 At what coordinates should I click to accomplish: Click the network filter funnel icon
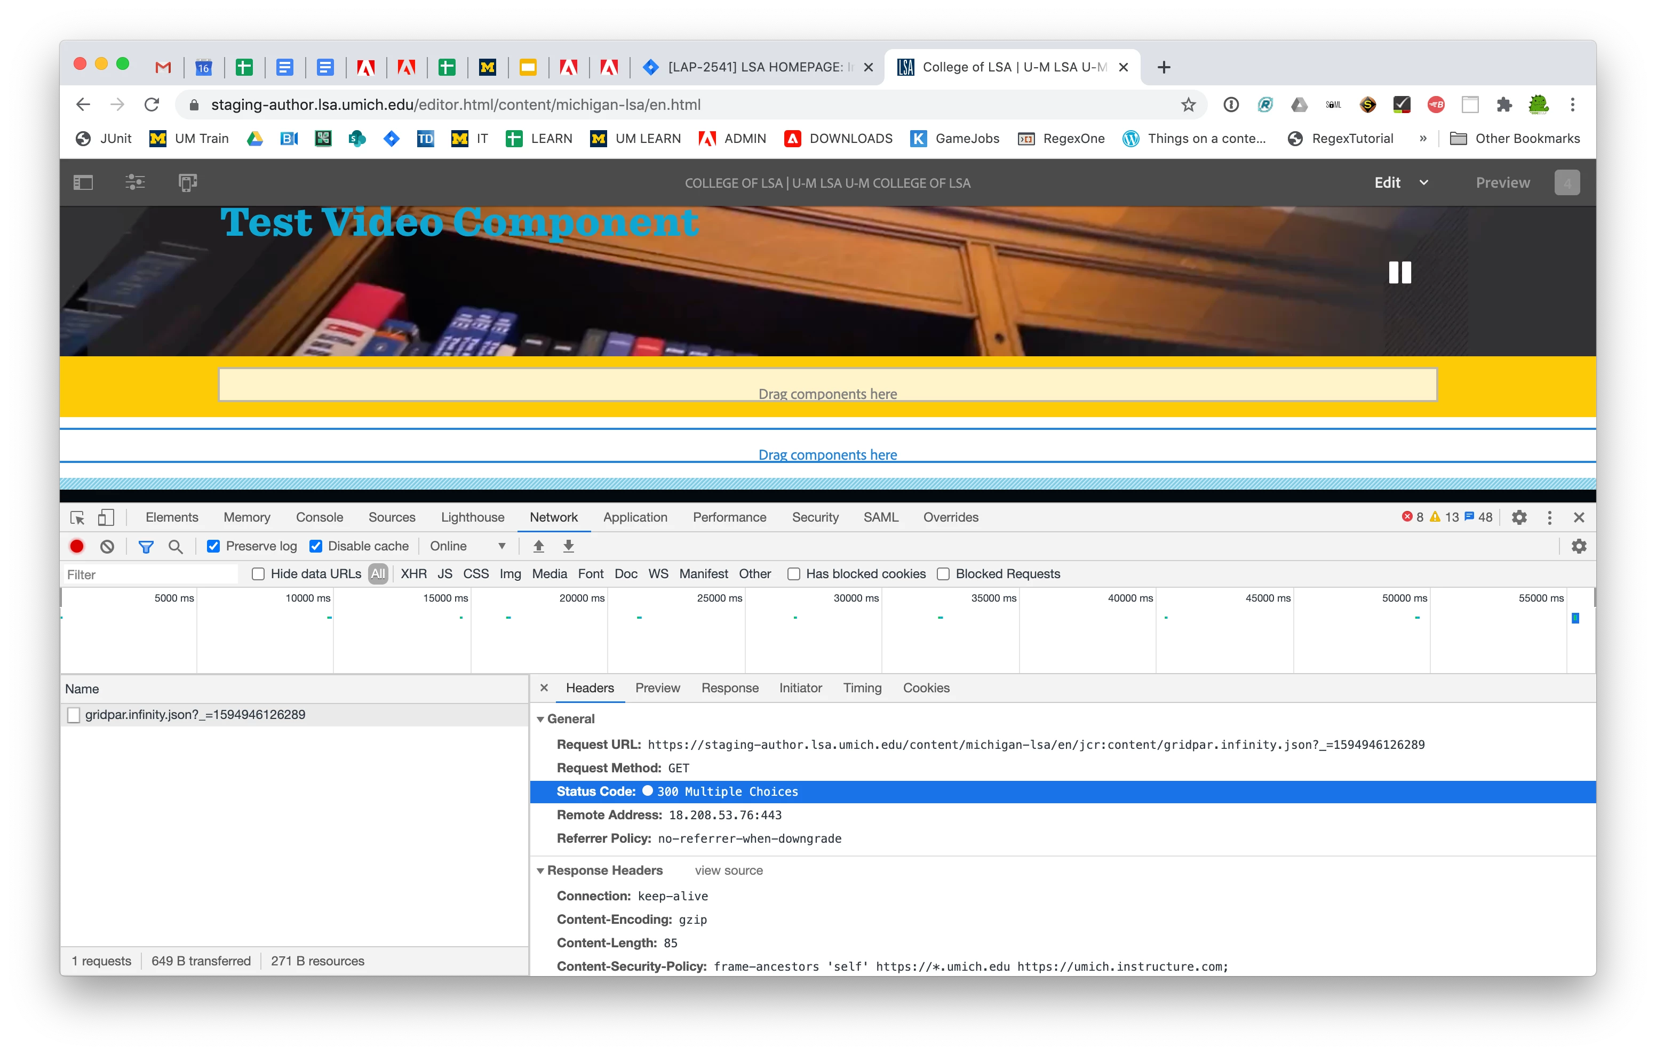click(146, 546)
